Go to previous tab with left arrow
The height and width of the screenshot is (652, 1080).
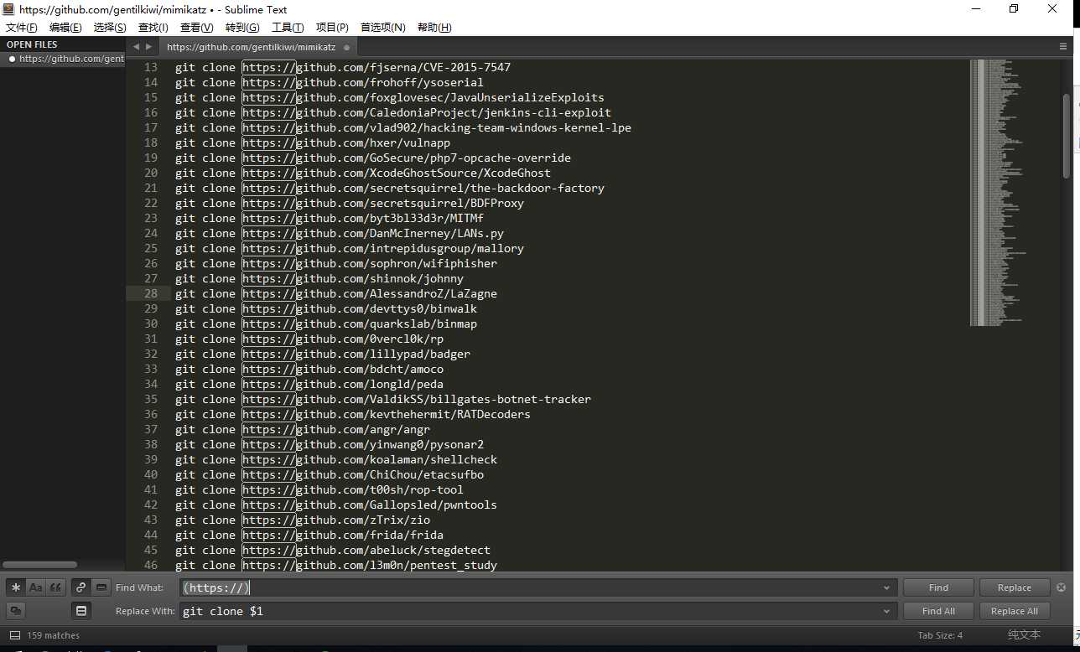click(138, 47)
